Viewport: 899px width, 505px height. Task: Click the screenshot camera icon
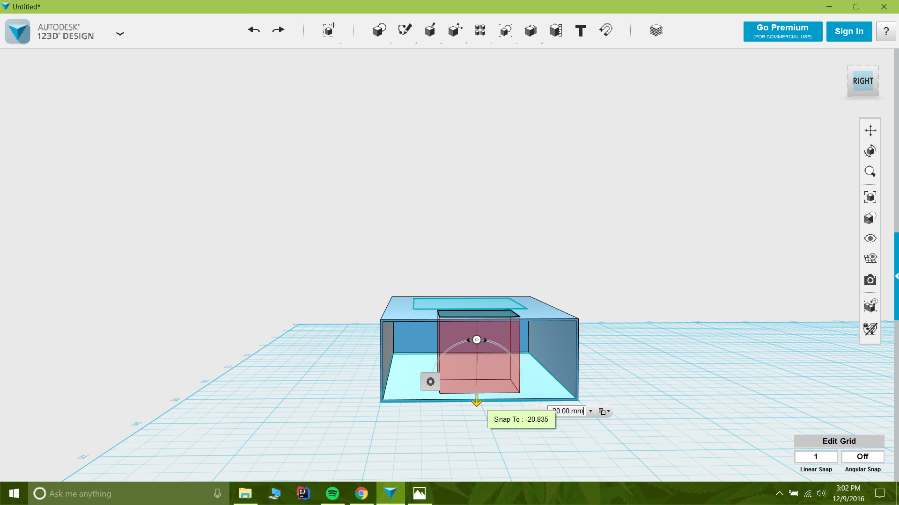(870, 280)
